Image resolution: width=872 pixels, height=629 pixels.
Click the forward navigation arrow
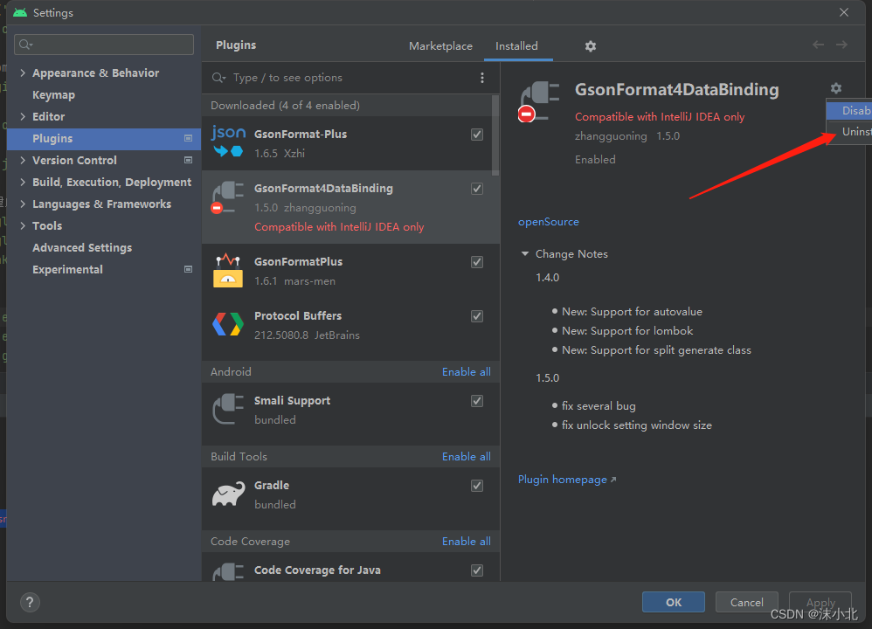tap(842, 45)
